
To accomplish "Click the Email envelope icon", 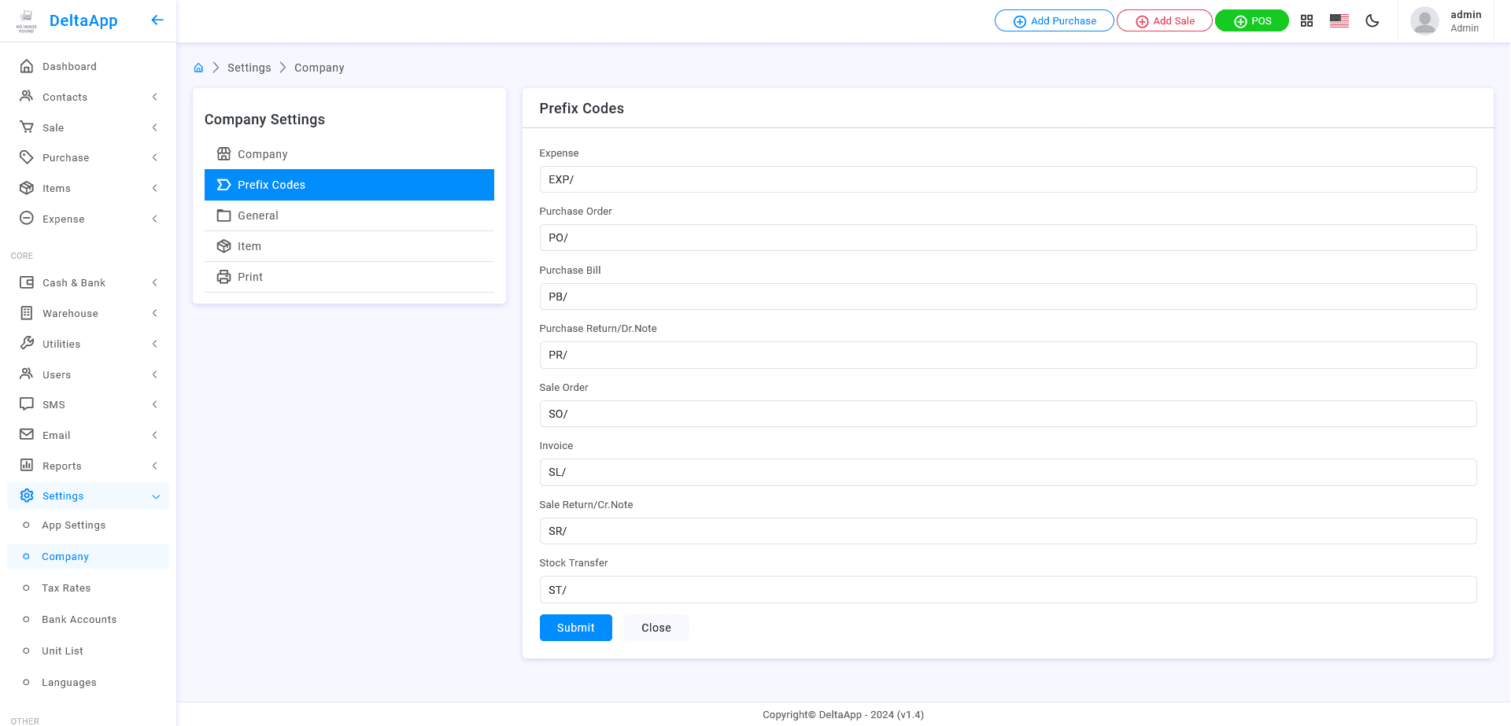I will tap(27, 434).
